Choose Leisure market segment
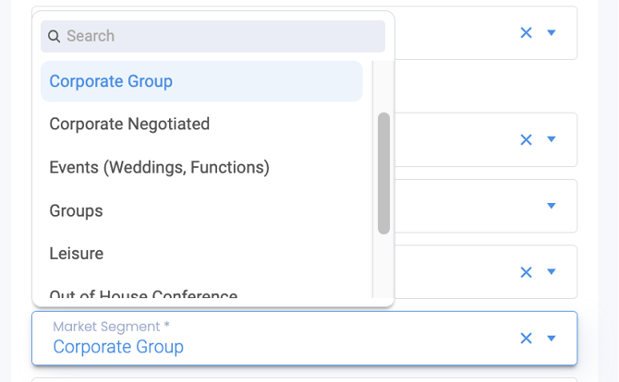Viewport: 619px width, 382px height. tap(201, 254)
